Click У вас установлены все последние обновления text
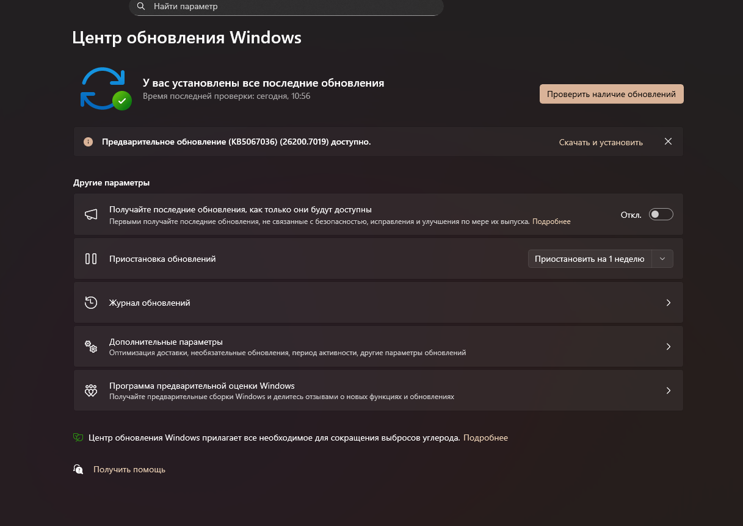743x526 pixels. 264,83
